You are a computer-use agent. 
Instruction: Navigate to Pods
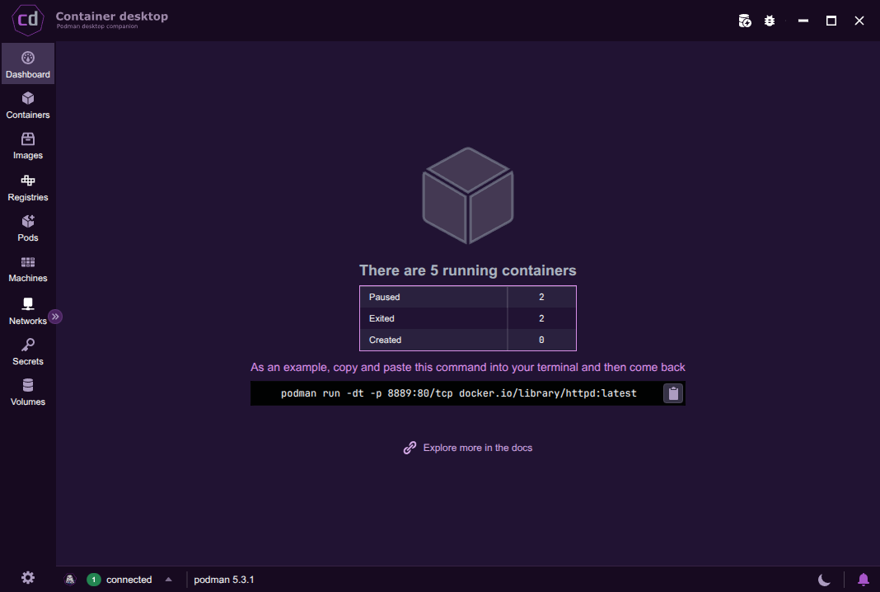pyautogui.click(x=27, y=228)
